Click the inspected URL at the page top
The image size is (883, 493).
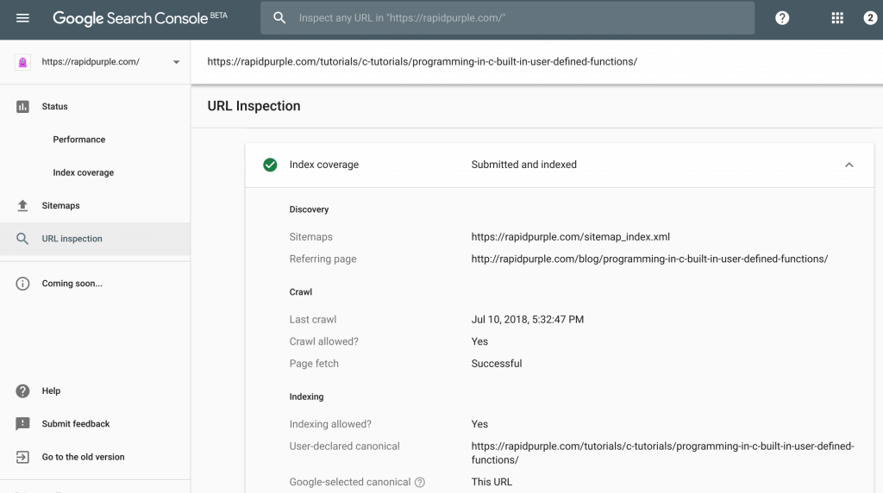(x=423, y=62)
